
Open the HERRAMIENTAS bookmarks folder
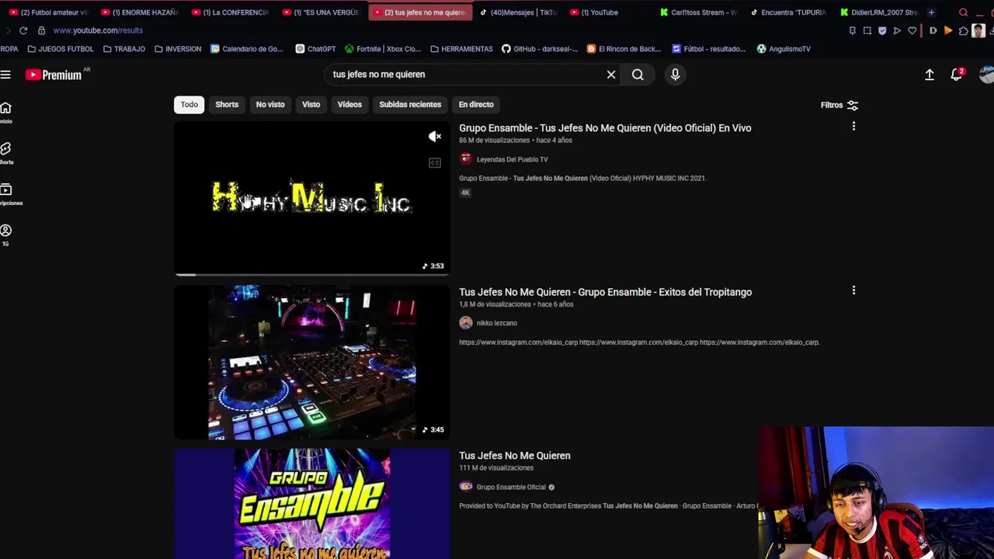pos(461,49)
